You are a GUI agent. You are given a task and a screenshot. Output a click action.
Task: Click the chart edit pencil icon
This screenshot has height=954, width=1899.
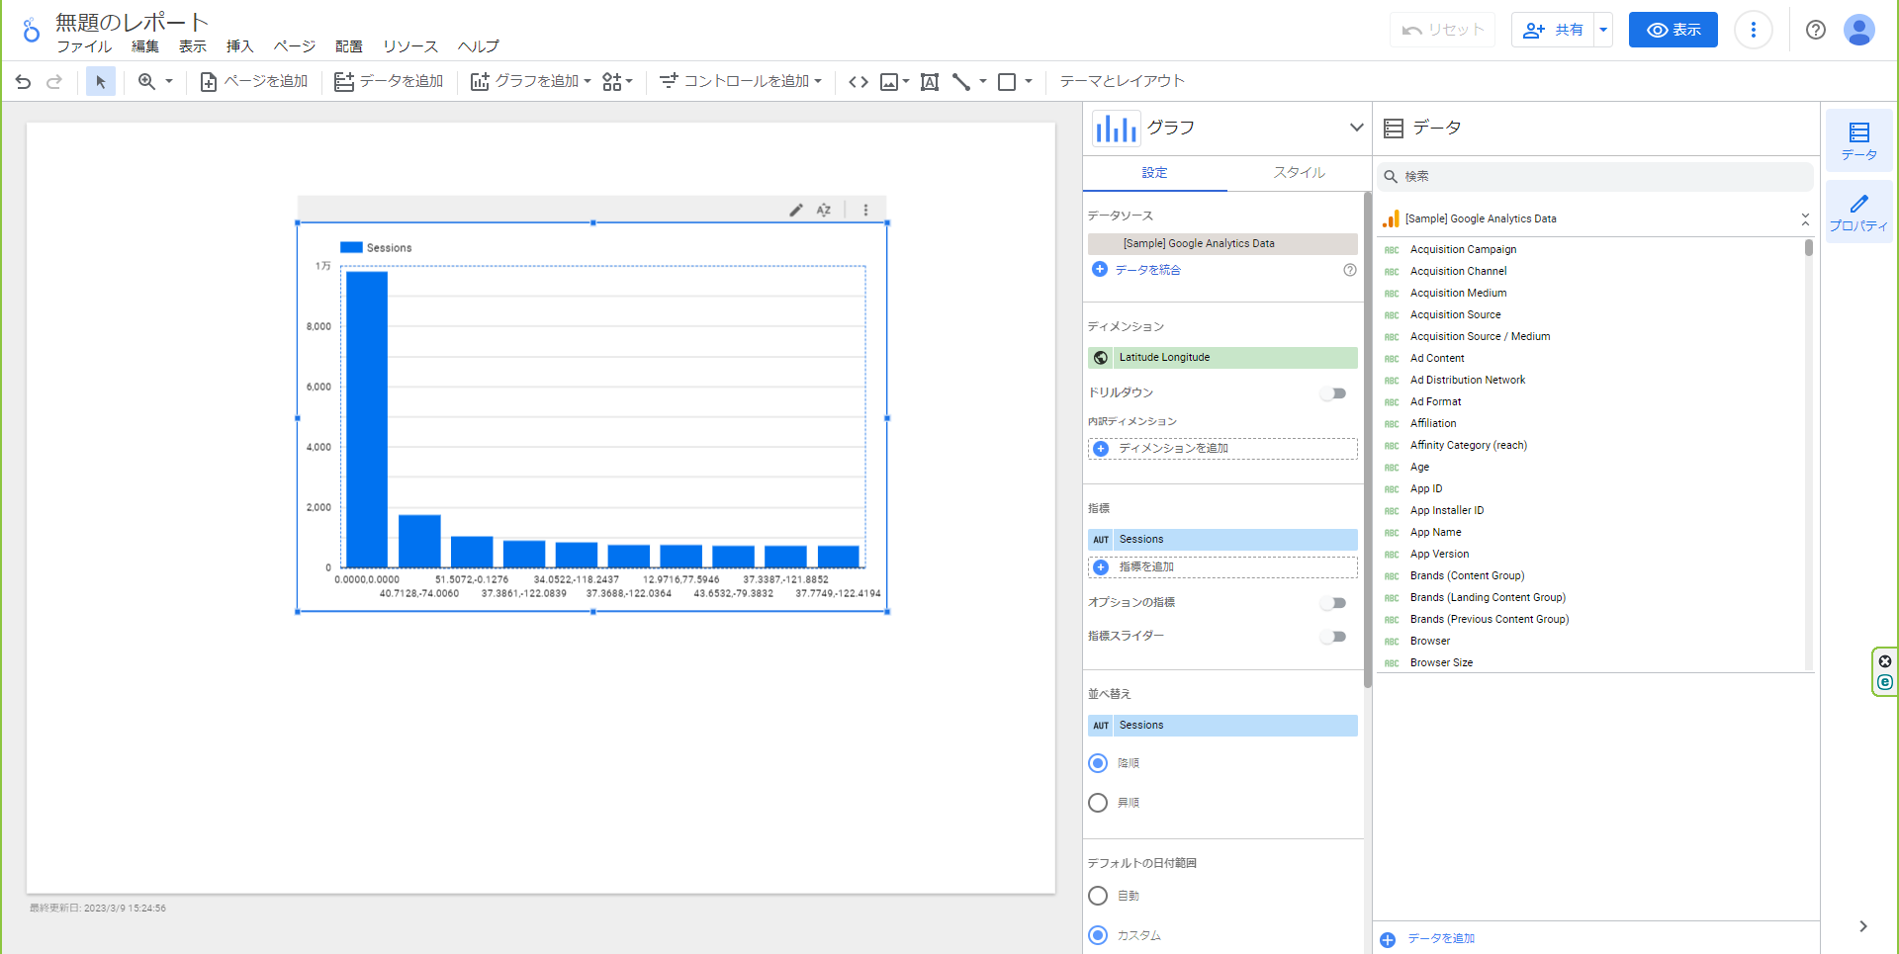pyautogui.click(x=795, y=210)
